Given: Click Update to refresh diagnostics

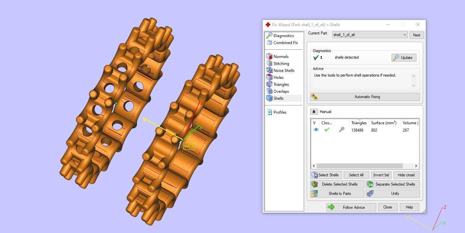Looking at the screenshot, I should [x=404, y=58].
